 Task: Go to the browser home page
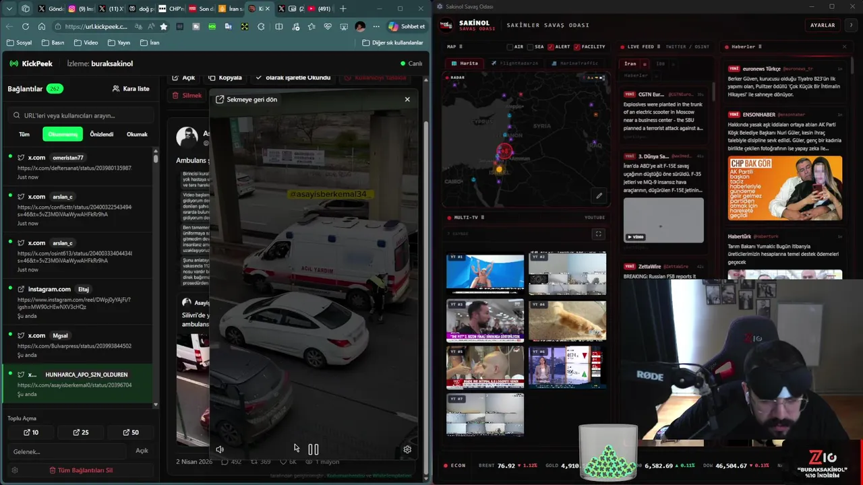tap(42, 26)
